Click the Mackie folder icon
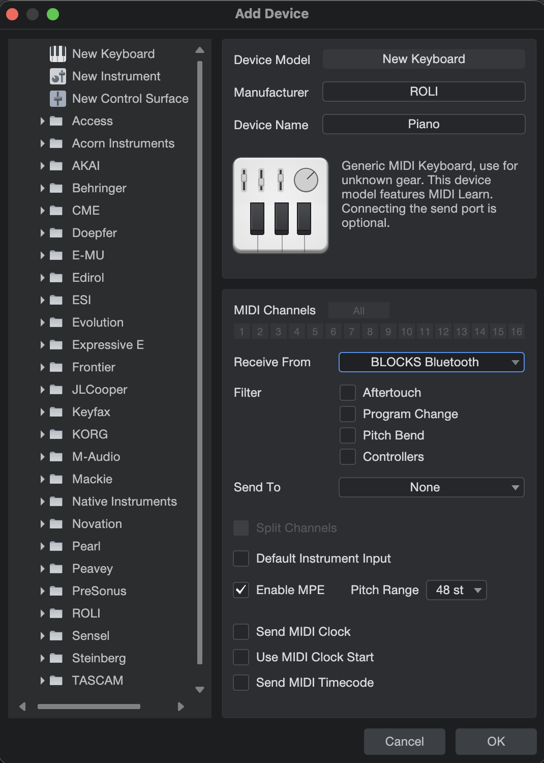The image size is (544, 763). (x=56, y=479)
